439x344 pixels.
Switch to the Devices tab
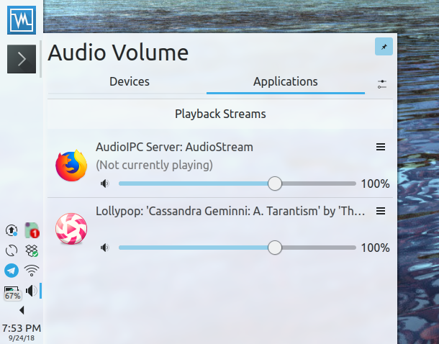[130, 82]
